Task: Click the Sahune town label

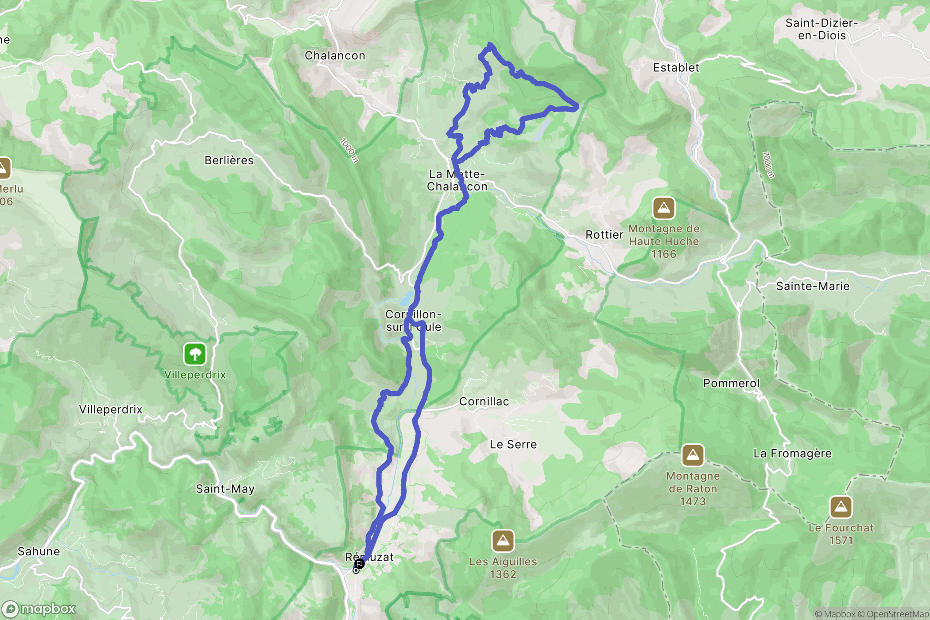Action: click(39, 551)
